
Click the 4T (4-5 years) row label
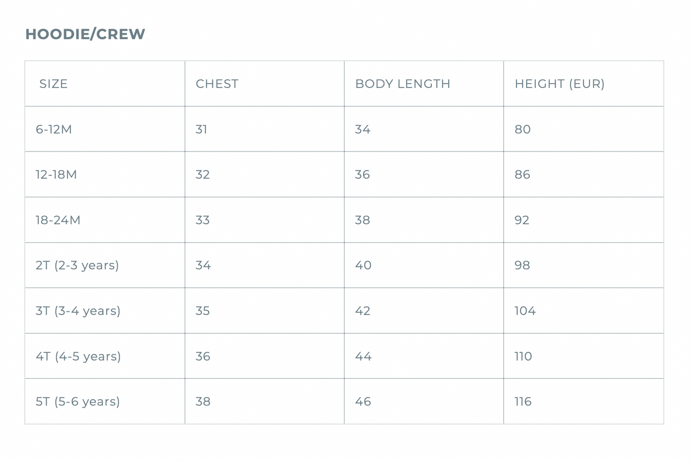pos(78,356)
